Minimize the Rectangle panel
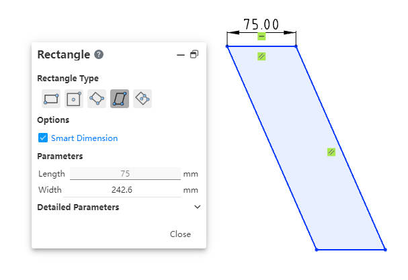Image resolution: width=408 pixels, height=280 pixels. click(x=180, y=55)
